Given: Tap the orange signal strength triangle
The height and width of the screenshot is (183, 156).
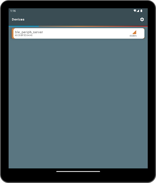Looking at the screenshot, I should [134, 32].
